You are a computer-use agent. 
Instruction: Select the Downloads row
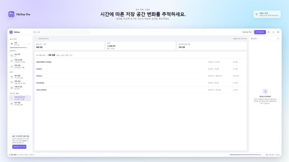coord(141,83)
